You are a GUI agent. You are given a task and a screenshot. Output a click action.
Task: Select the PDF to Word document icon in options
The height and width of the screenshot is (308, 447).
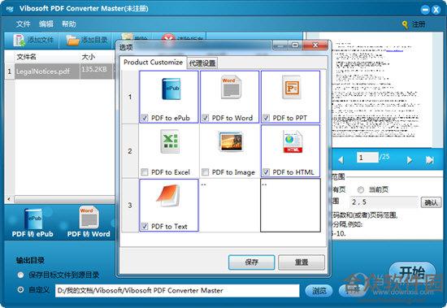coord(231,87)
